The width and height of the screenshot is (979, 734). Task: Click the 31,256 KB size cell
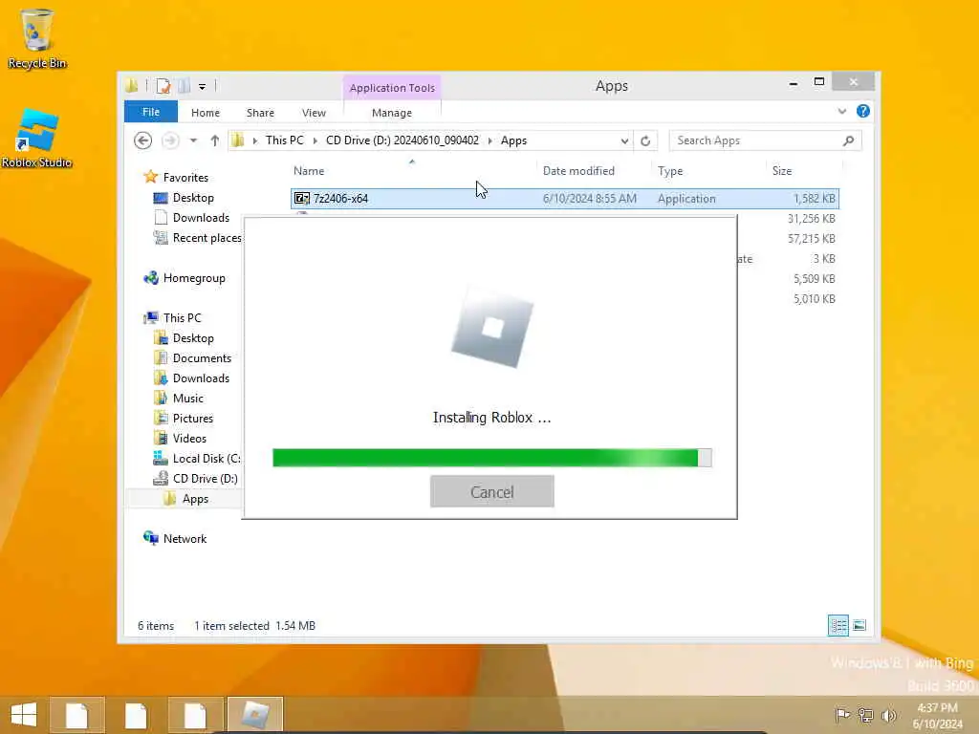tap(811, 219)
